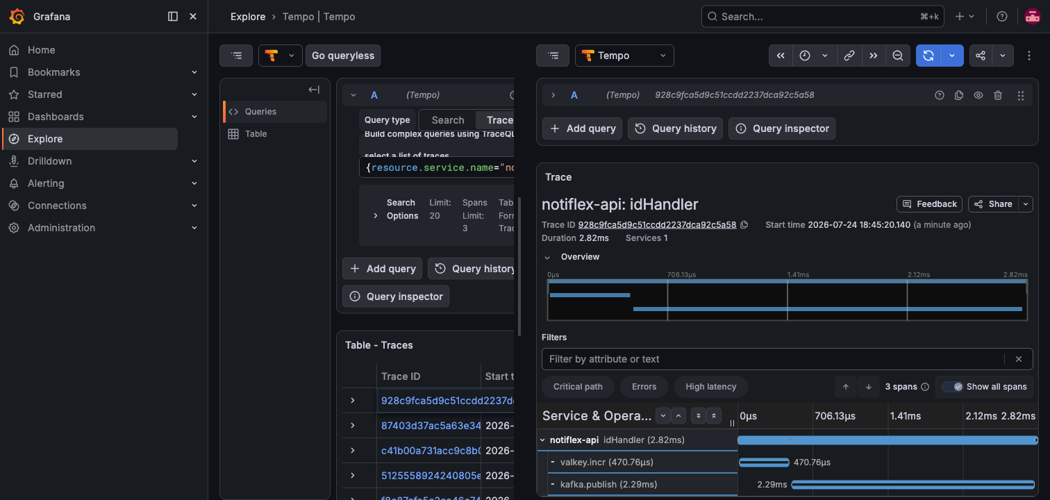Click the trace Share button
Screen dimensions: 1050x500
click(994, 204)
